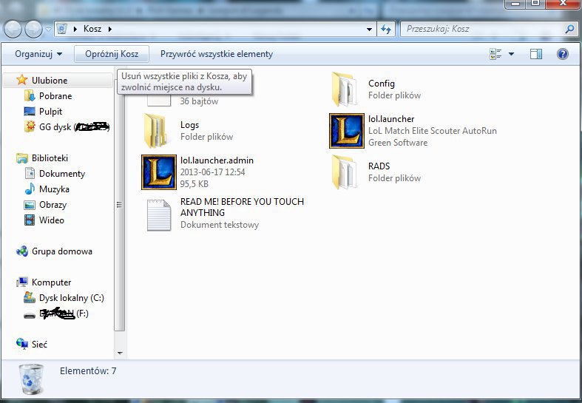This screenshot has height=403, width=582.
Task: Open Dysk lokalny (C:)
Action: point(72,298)
